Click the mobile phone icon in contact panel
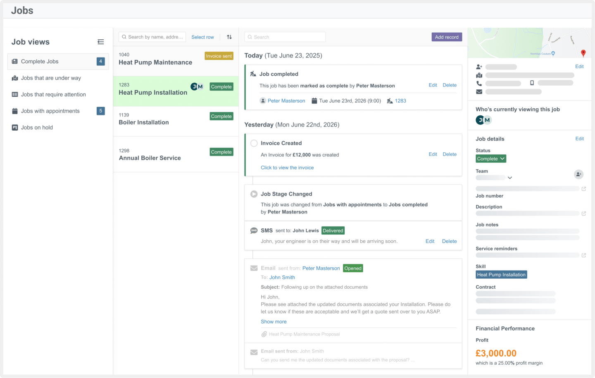Viewport: 595px width, 378px height. pos(532,83)
